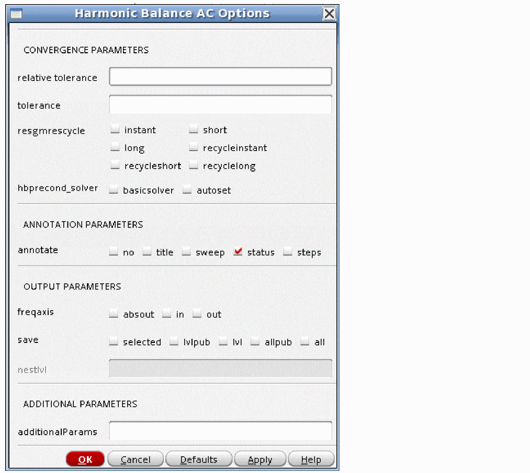Click the disabled nestlvl field
This screenshot has width=530, height=473.
pos(220,368)
